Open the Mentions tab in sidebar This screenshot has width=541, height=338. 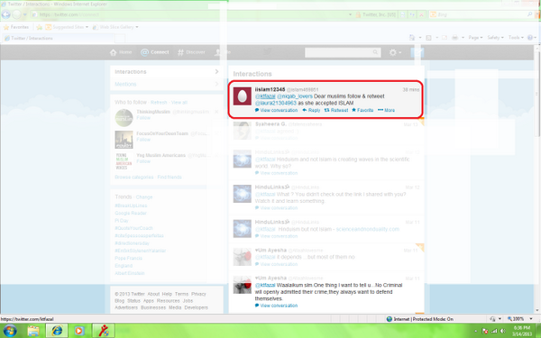pyautogui.click(x=167, y=84)
